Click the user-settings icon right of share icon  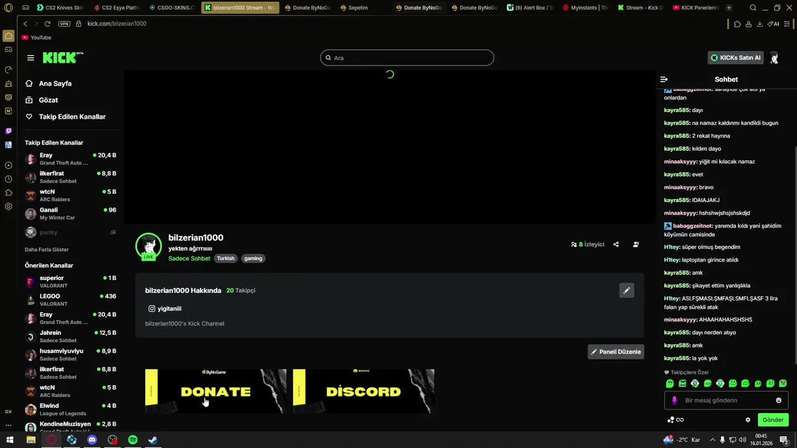[x=636, y=245]
